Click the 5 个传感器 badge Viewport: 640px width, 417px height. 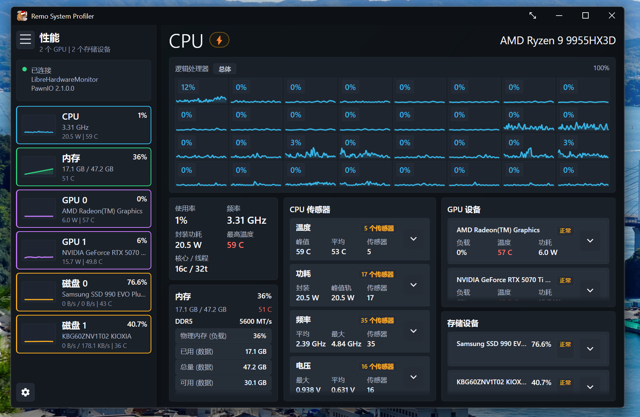tap(379, 228)
